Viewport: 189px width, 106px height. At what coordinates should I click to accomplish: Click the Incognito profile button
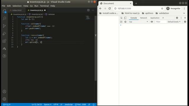click(173, 9)
